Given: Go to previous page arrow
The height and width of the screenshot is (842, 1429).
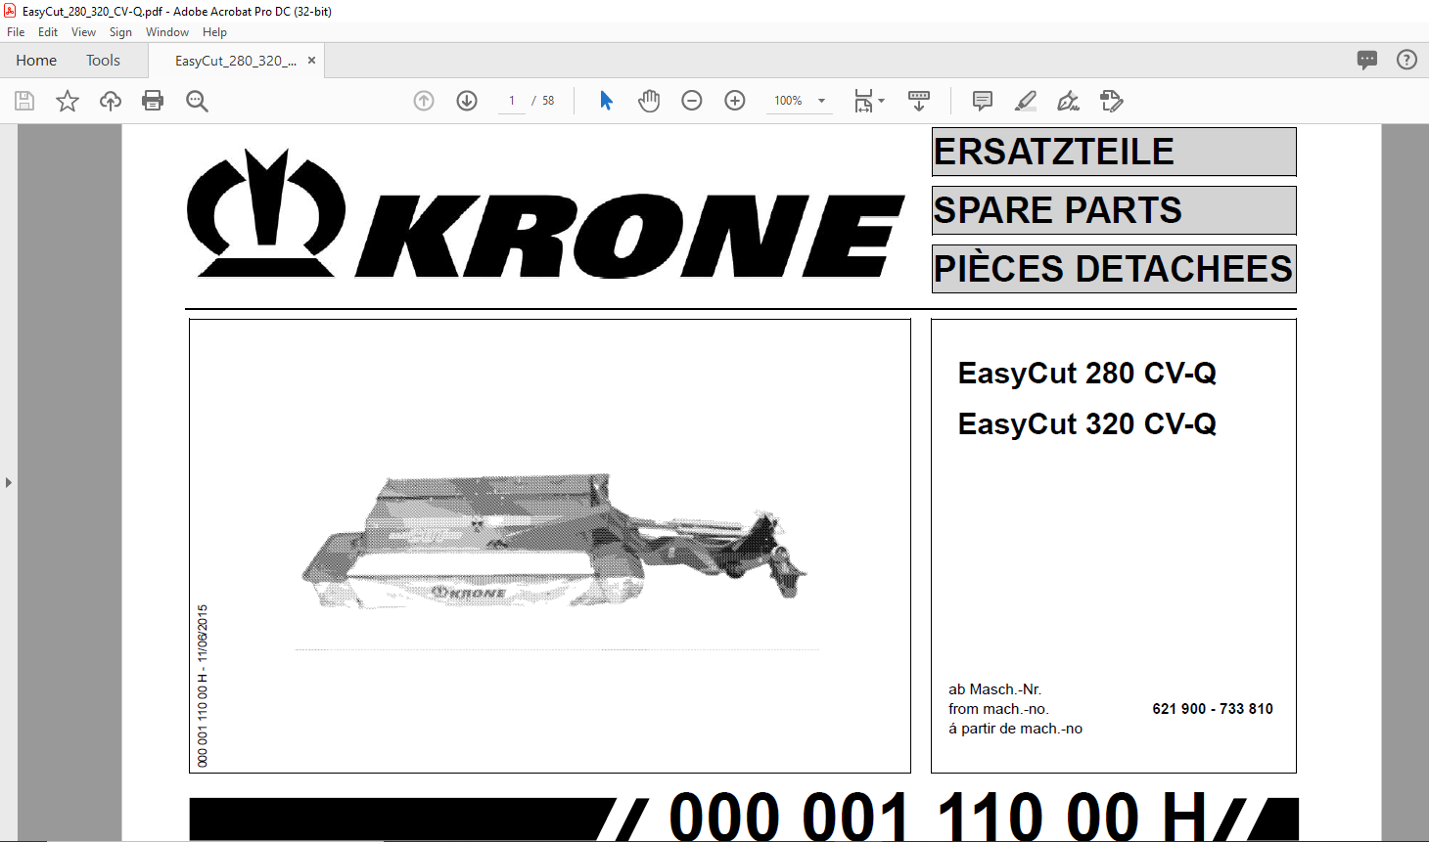Looking at the screenshot, I should click(424, 101).
